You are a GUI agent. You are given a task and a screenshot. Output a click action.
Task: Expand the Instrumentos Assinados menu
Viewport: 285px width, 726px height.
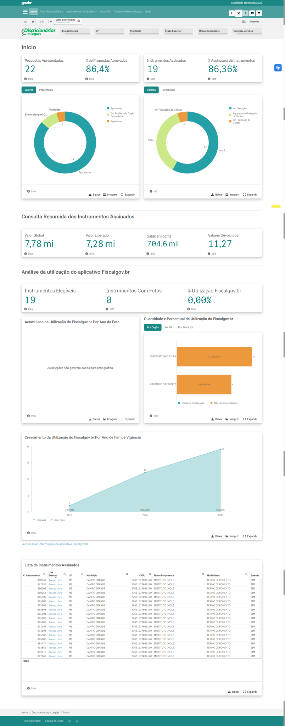pyautogui.click(x=82, y=12)
